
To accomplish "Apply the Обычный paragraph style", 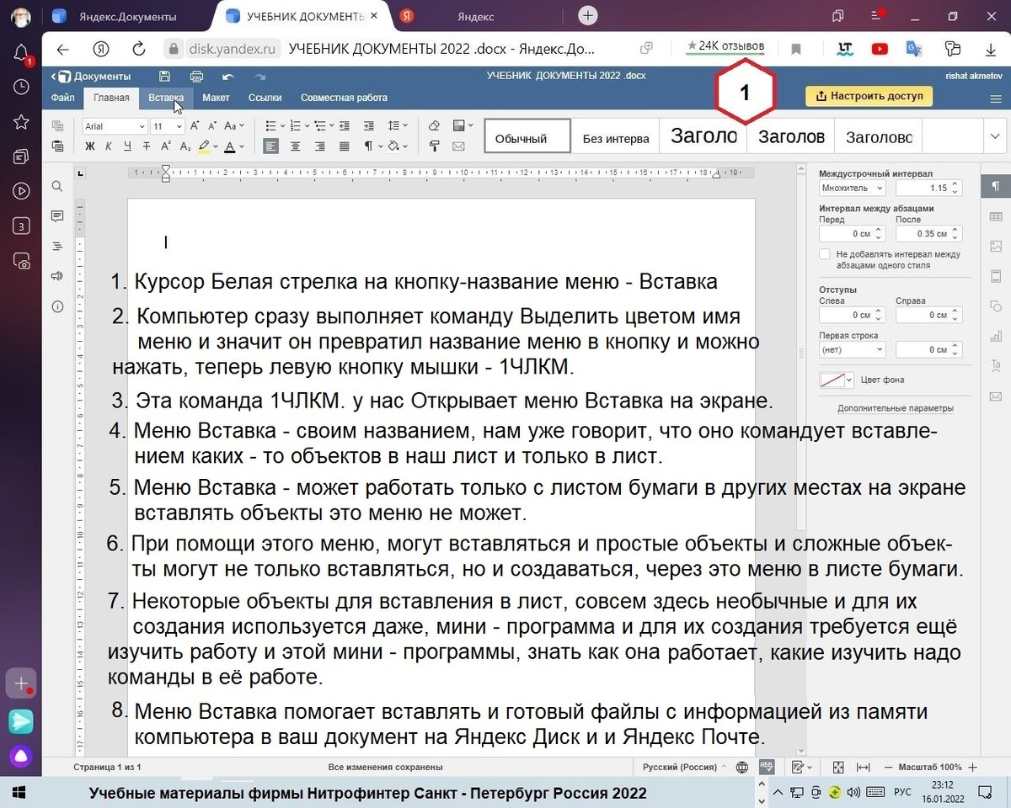I will [x=527, y=136].
